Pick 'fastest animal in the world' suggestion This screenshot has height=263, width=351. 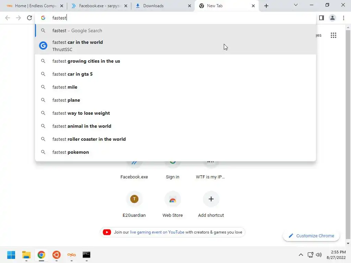(175, 126)
